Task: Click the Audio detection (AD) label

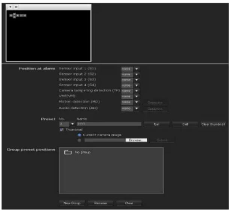Action: [78, 108]
